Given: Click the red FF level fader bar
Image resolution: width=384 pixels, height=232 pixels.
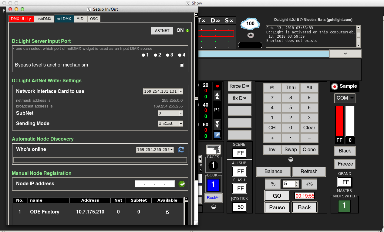Looking at the screenshot, I should [x=339, y=121].
